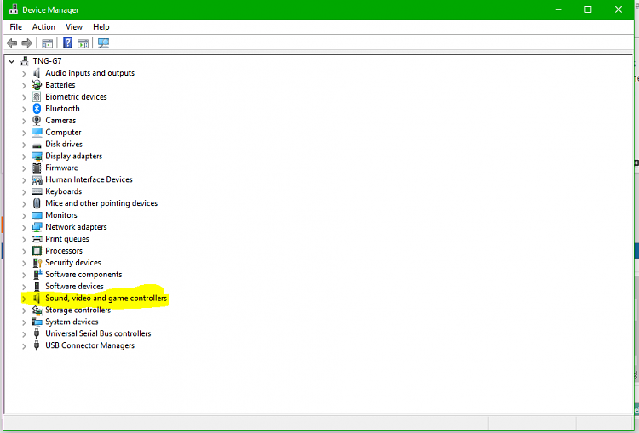Image resolution: width=639 pixels, height=433 pixels.
Task: Expand Universal Serial Bus controllers
Action: pos(24,334)
